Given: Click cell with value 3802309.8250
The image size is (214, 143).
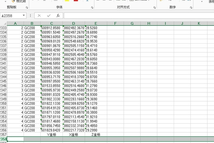Looking at the screenshot, I should (74, 103).
